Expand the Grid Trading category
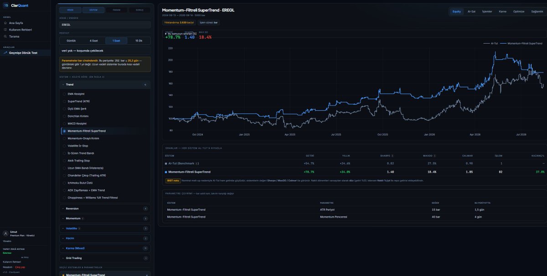The image size is (547, 276). 105,258
